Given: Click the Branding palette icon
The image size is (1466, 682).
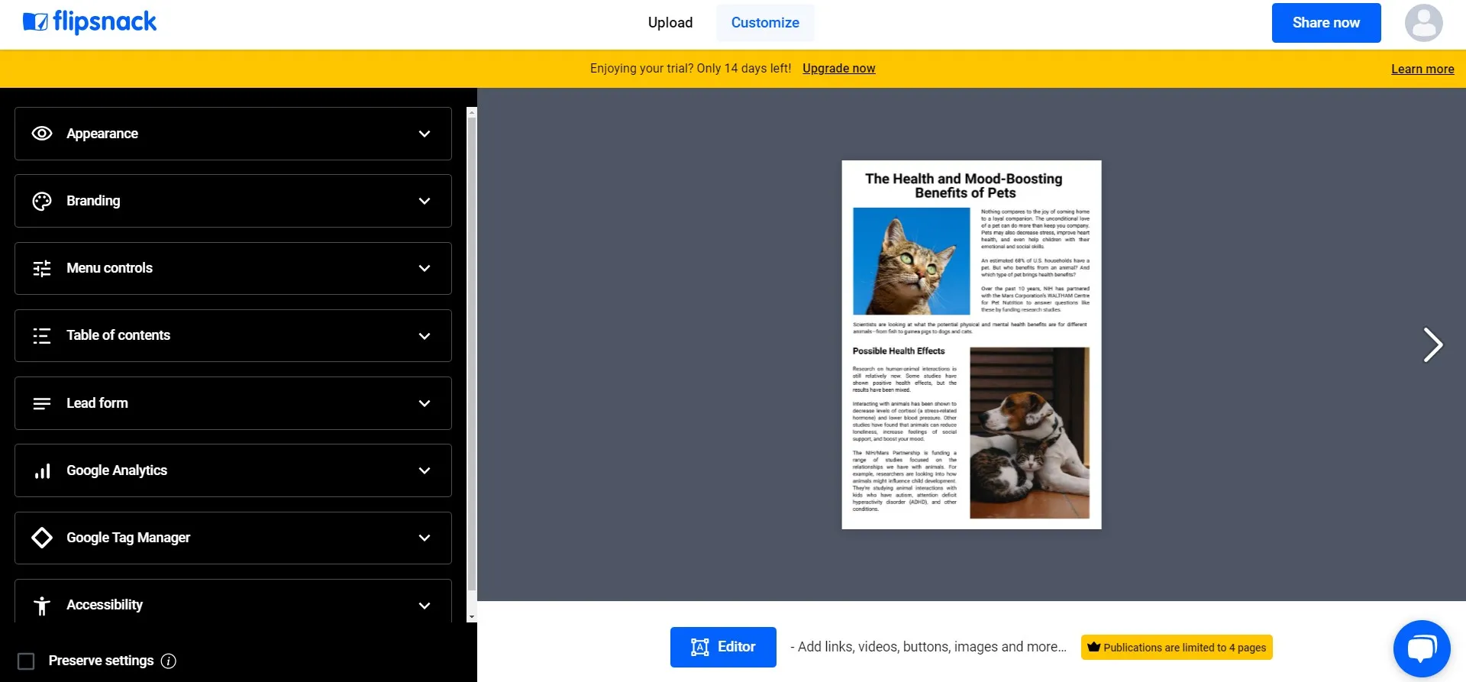Looking at the screenshot, I should [x=42, y=201].
